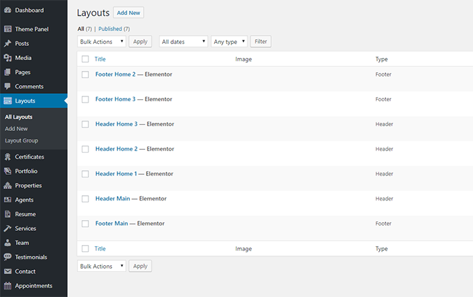Image resolution: width=473 pixels, height=297 pixels.
Task: Click Type cell 'Header' in Header Main row
Action: [384, 199]
